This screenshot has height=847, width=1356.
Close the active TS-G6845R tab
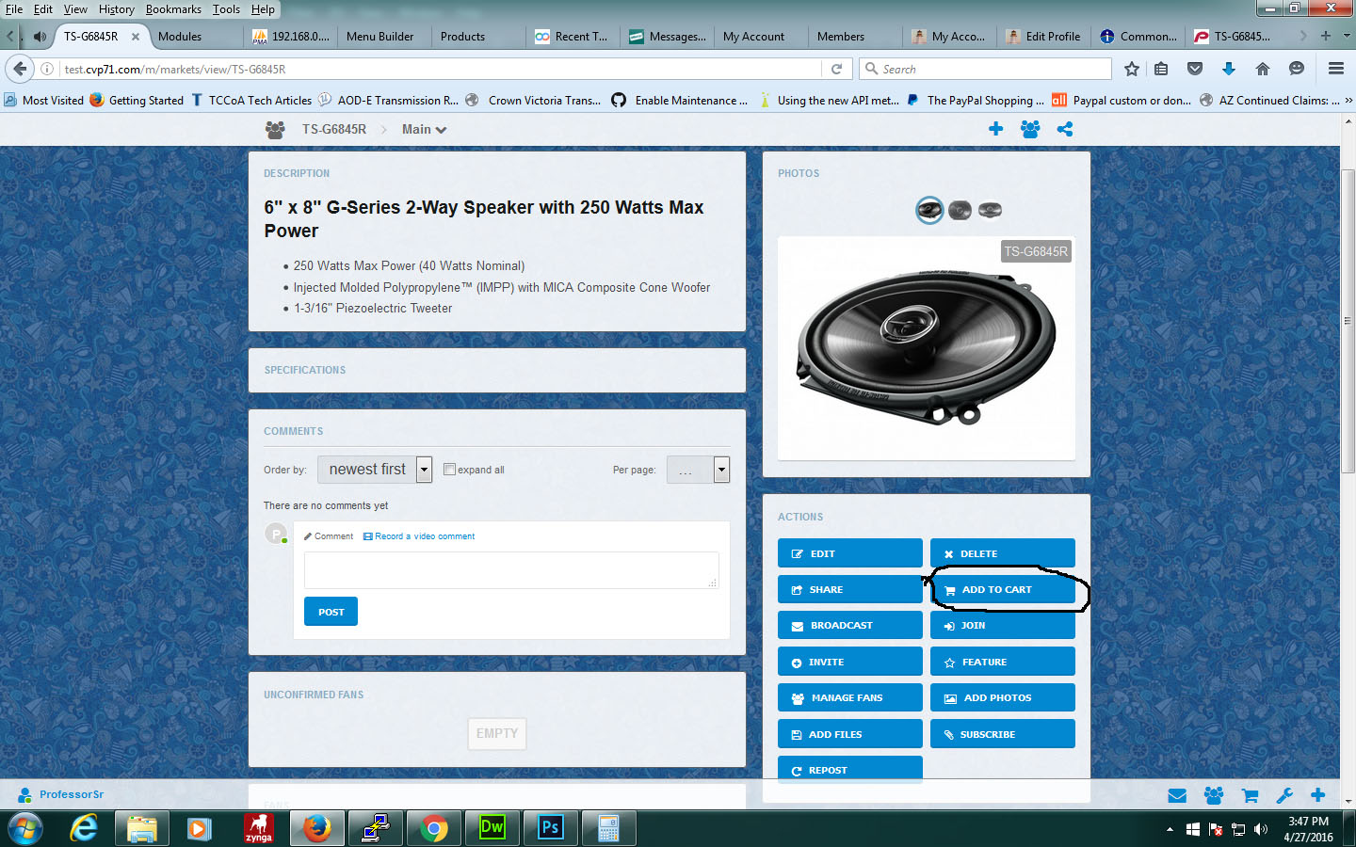click(x=136, y=37)
